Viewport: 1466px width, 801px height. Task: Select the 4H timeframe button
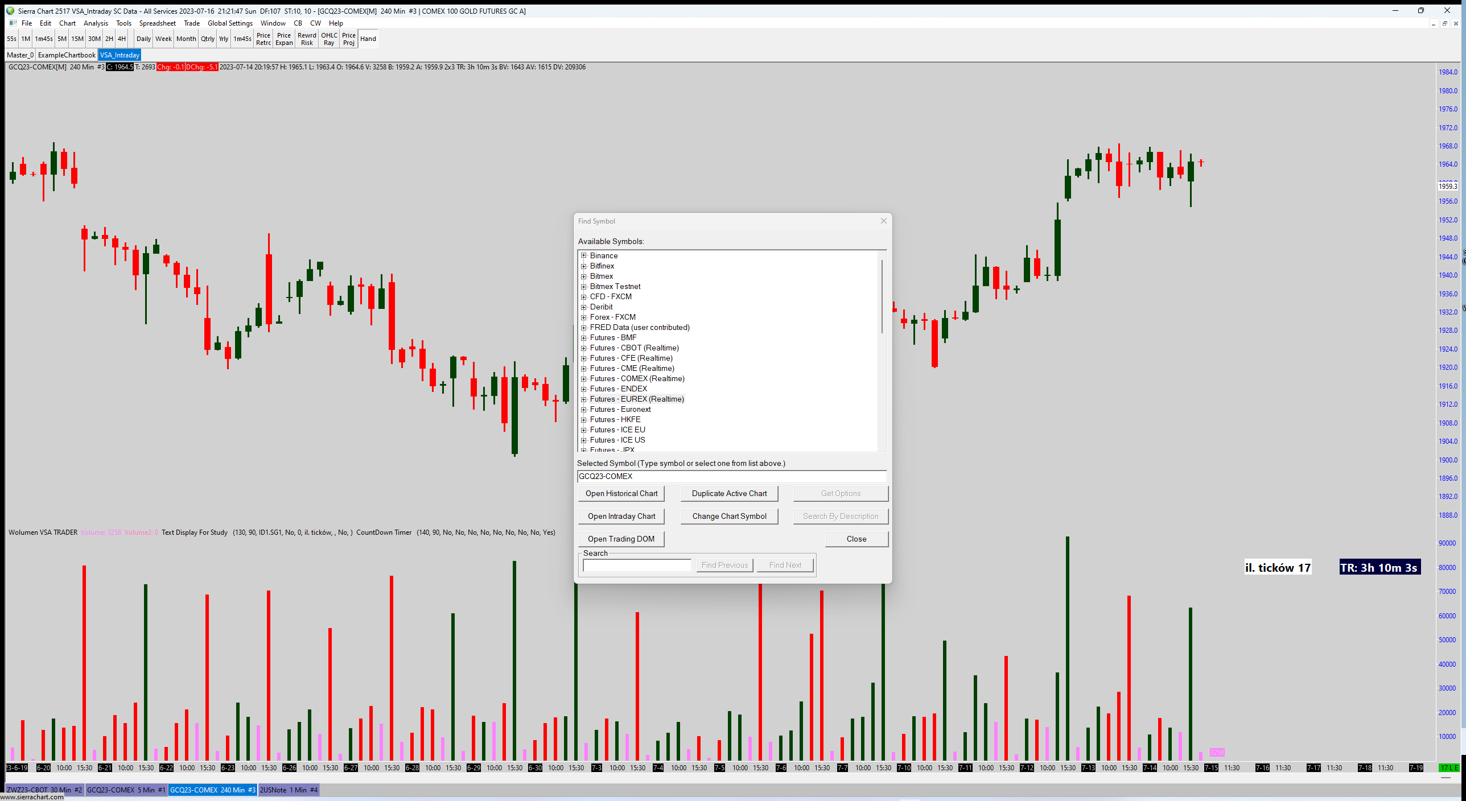(x=122, y=39)
